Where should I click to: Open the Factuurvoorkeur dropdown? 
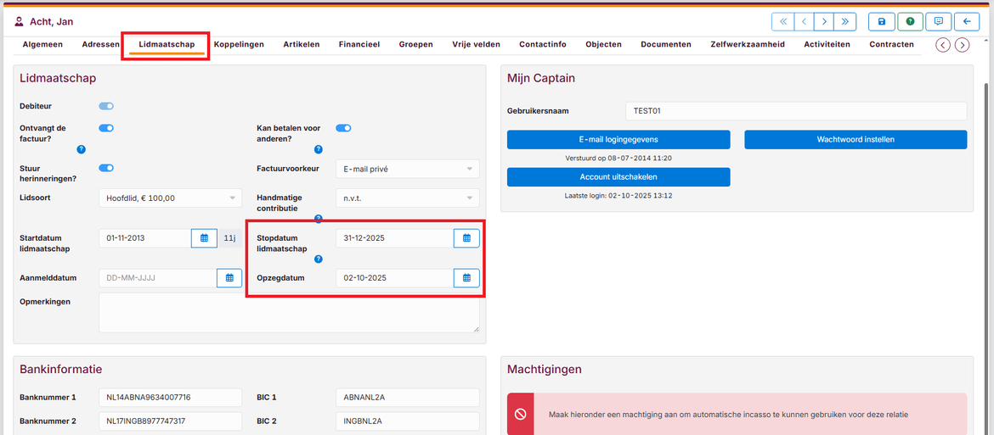407,169
